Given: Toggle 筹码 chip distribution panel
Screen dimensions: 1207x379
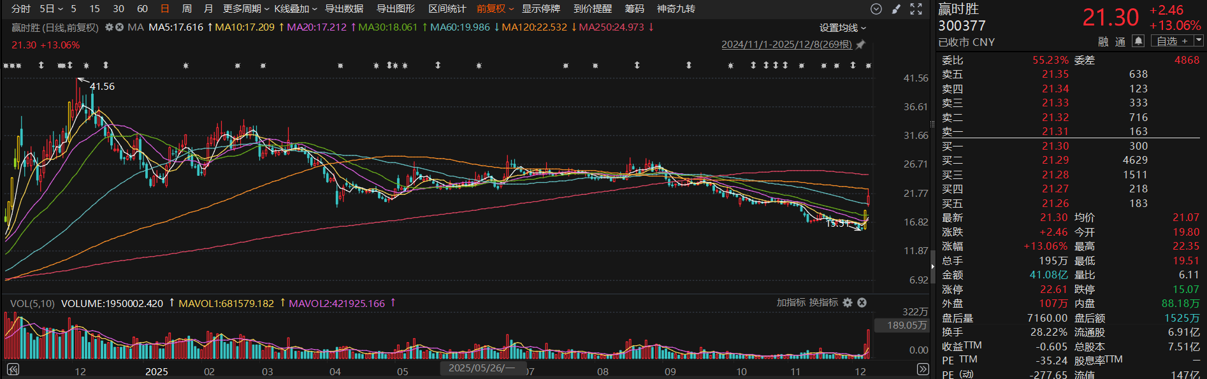Looking at the screenshot, I should 634,9.
